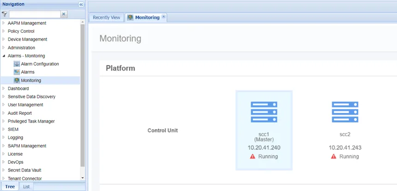Collapse Alarms - Monitoring node
397x191 pixels.
tap(4, 56)
